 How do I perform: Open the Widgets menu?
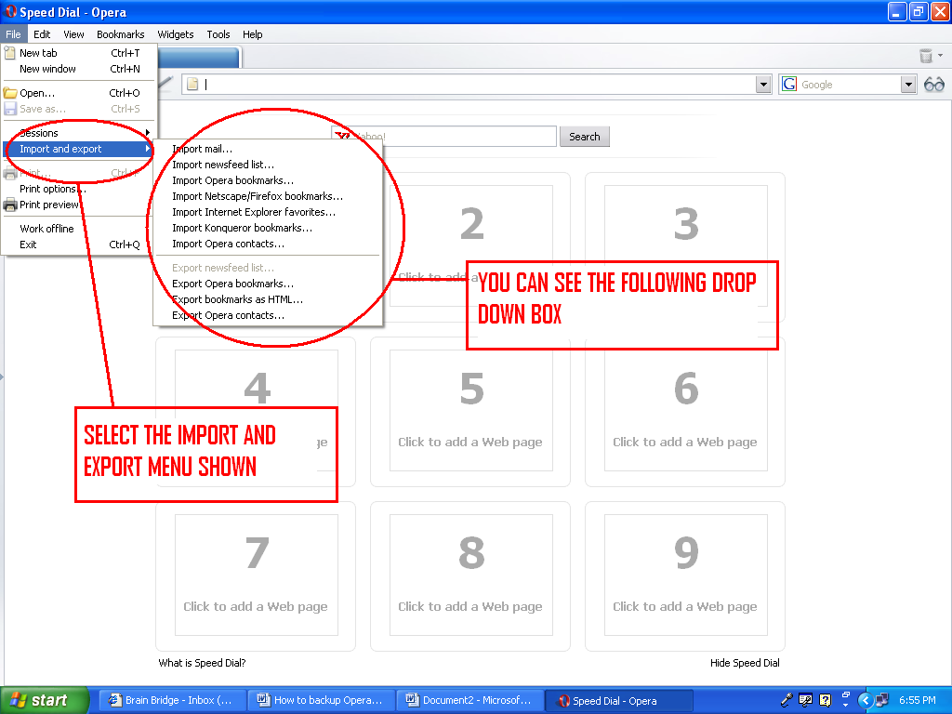point(176,34)
